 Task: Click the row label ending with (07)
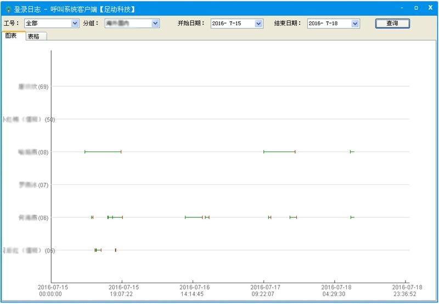point(34,185)
